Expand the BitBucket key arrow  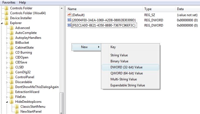(7, 43)
